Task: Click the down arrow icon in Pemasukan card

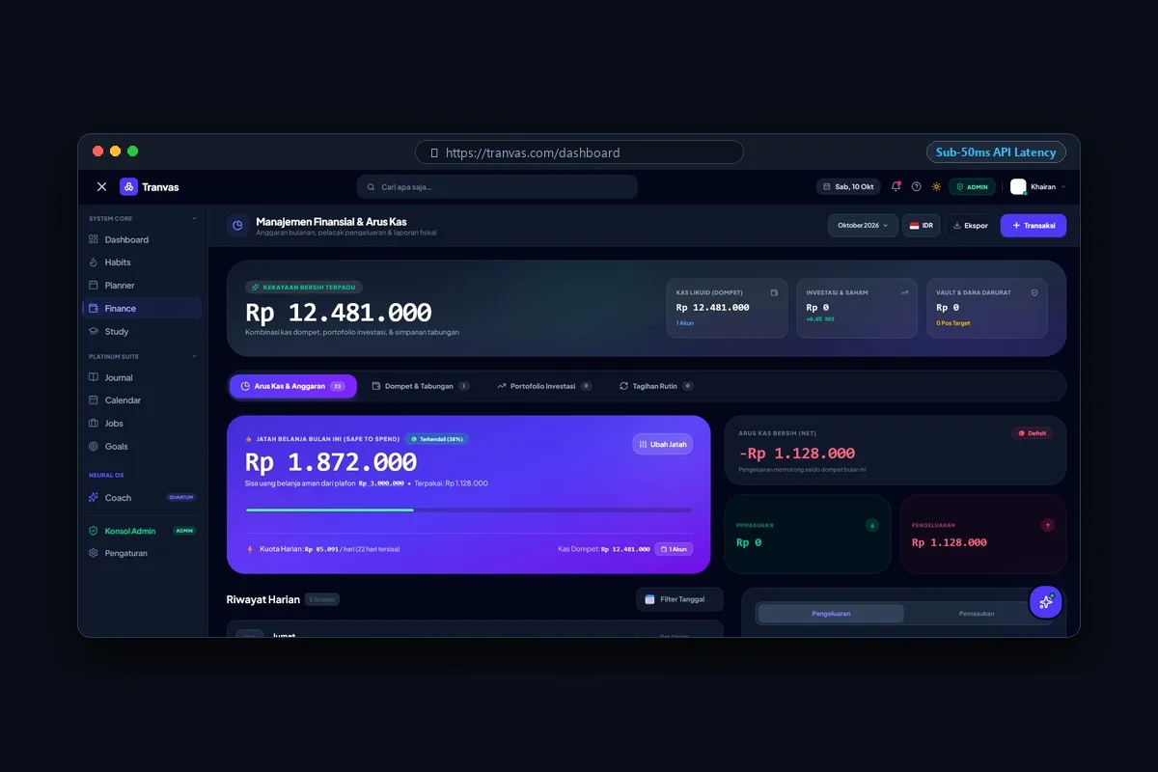Action: [x=872, y=525]
